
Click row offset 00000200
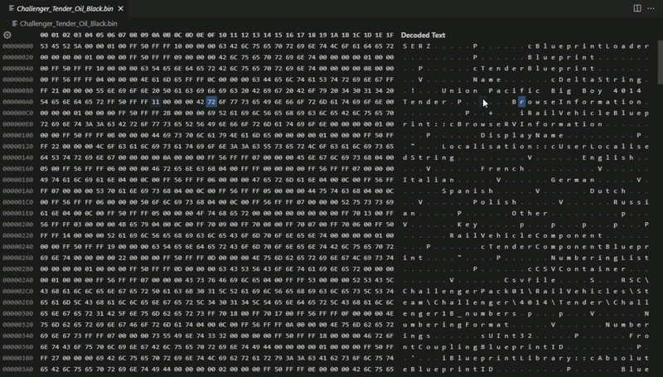[17, 225]
